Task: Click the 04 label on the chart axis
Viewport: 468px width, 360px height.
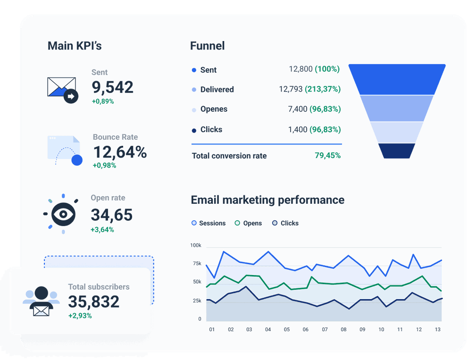Action: (268, 329)
